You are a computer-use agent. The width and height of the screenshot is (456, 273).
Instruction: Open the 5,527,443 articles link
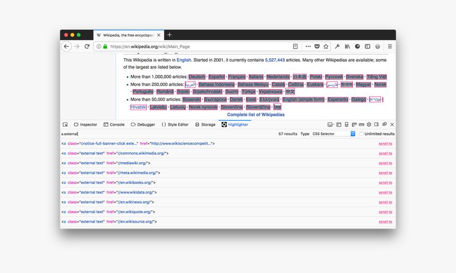click(275, 60)
